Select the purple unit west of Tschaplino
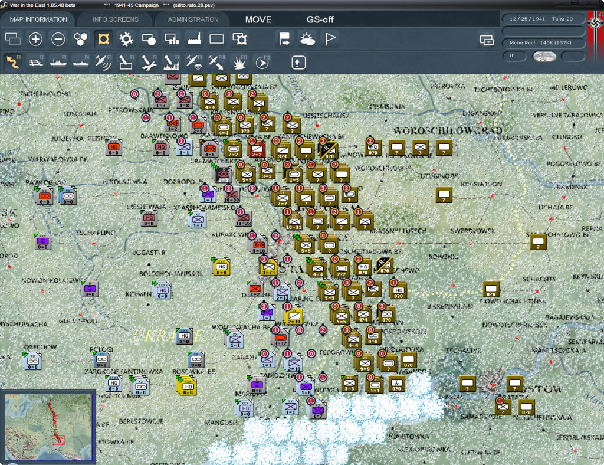 coord(42,241)
